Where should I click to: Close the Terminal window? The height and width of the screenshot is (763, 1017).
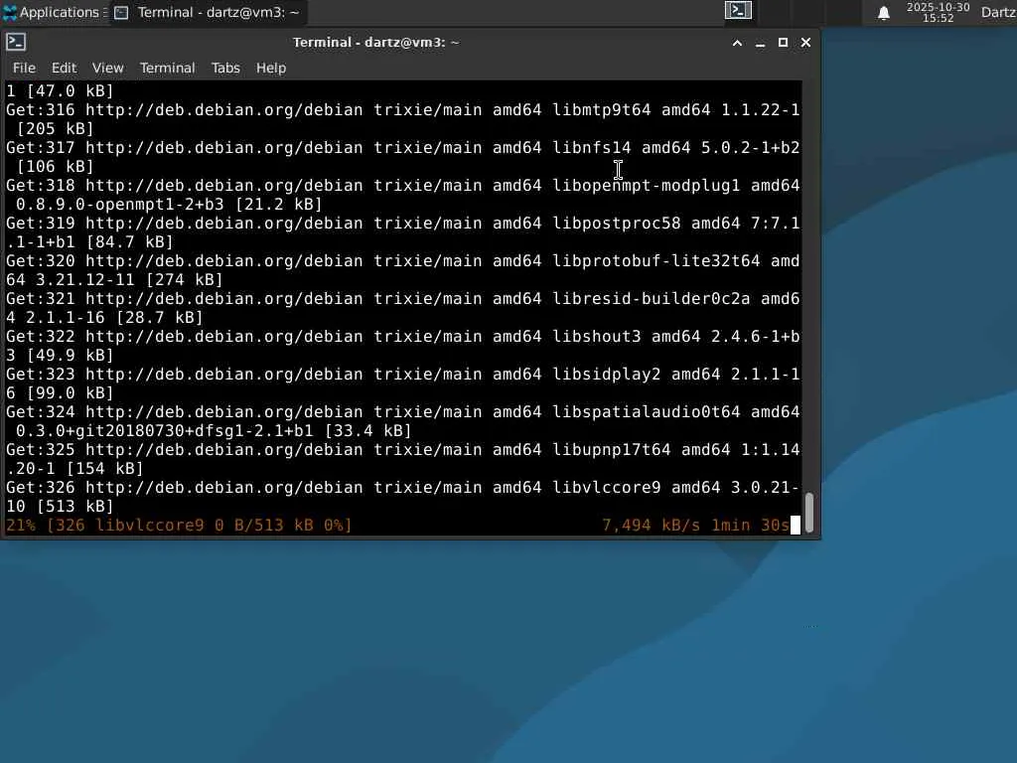tap(805, 43)
